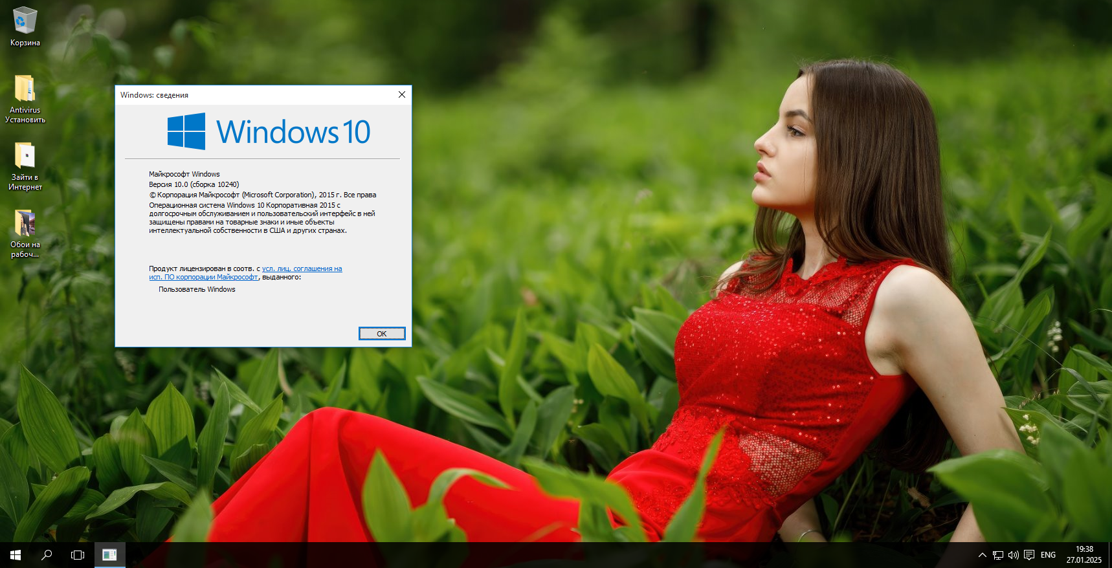The height and width of the screenshot is (568, 1112).
Task: Click the Windows 10 logo in the dialog
Action: pos(269,131)
